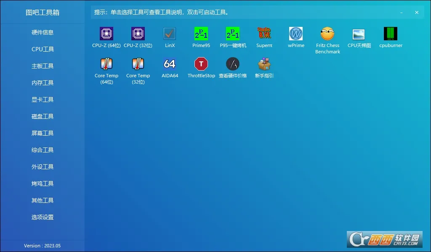Image resolution: width=431 pixels, height=252 pixels.
Task: Open the 新手指引 guide icon
Action: (264, 64)
